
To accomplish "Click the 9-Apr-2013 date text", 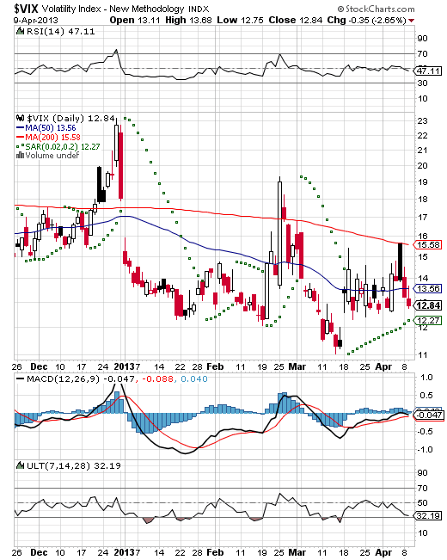I will (x=36, y=21).
